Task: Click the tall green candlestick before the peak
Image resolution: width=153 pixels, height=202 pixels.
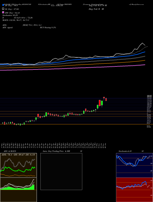Action: pyautogui.click(x=102, y=103)
